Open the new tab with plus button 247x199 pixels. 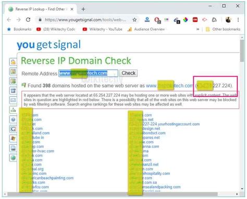click(83, 9)
